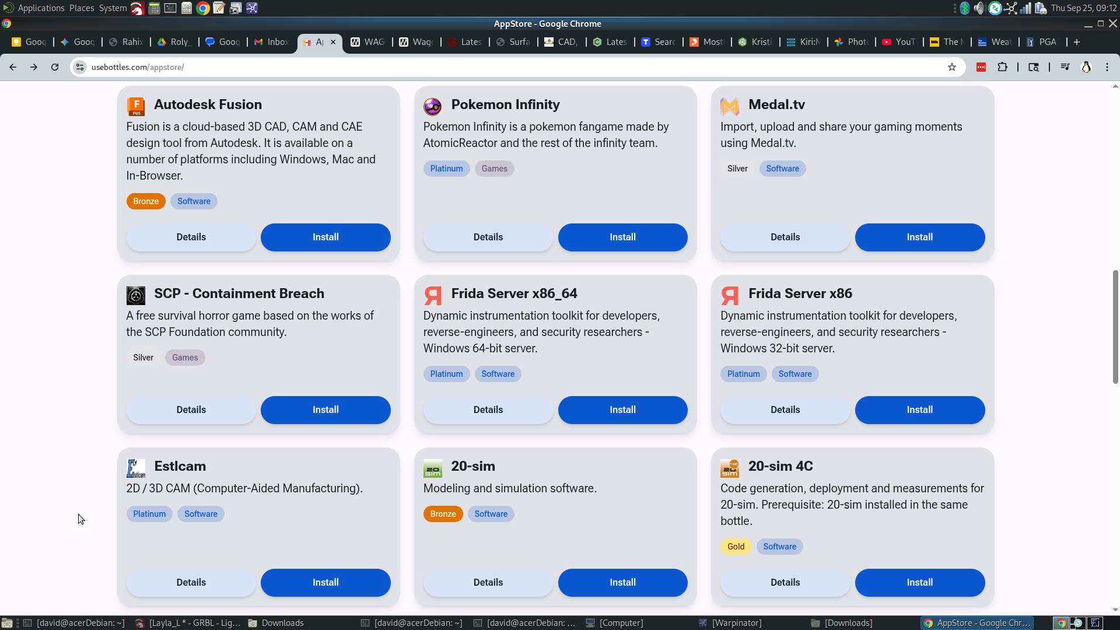Switch to the YouTube tab
1120x630 pixels.
(900, 42)
